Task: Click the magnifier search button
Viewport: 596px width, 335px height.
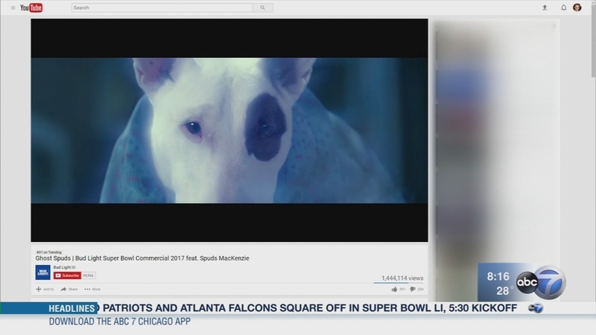Action: pyautogui.click(x=263, y=7)
